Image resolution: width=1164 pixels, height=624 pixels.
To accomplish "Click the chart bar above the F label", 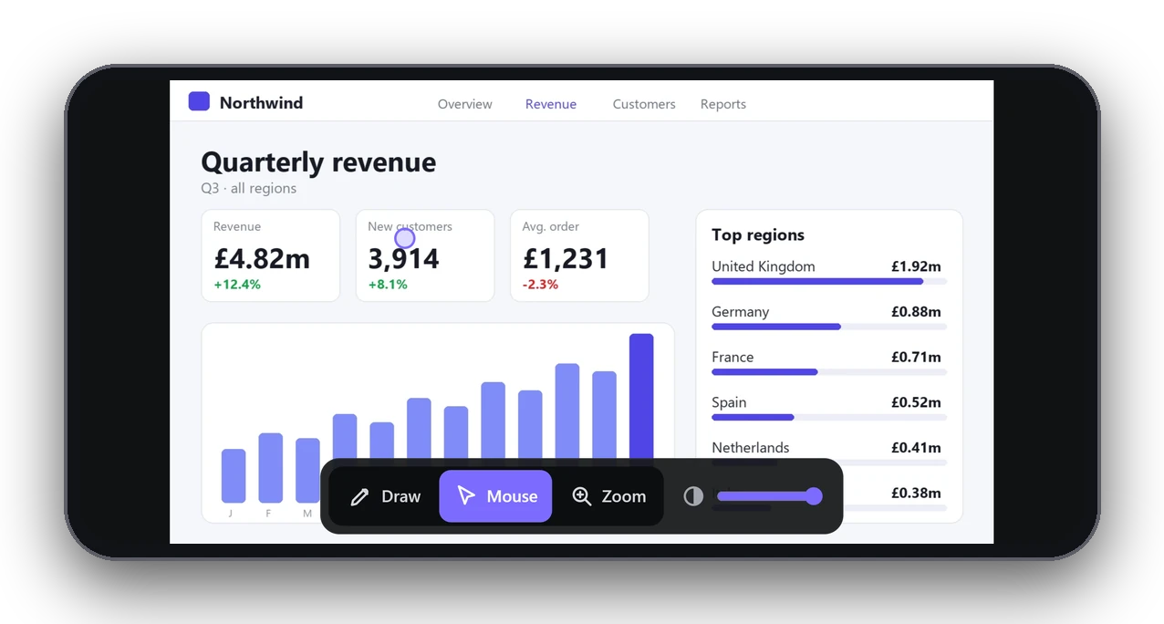I will click(x=271, y=468).
